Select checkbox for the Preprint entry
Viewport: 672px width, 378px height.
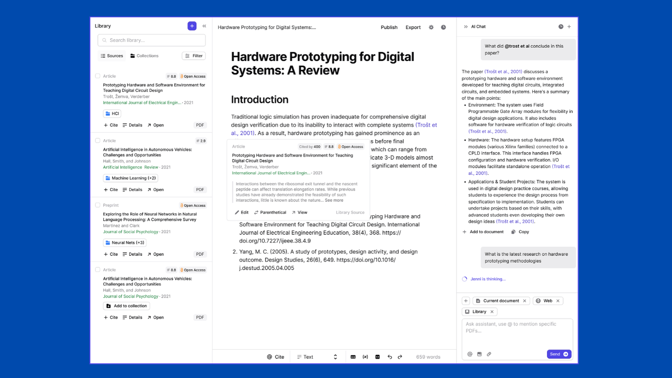98,205
